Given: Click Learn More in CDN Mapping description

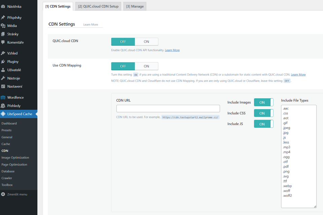Looking at the screenshot, I should coord(298,74).
